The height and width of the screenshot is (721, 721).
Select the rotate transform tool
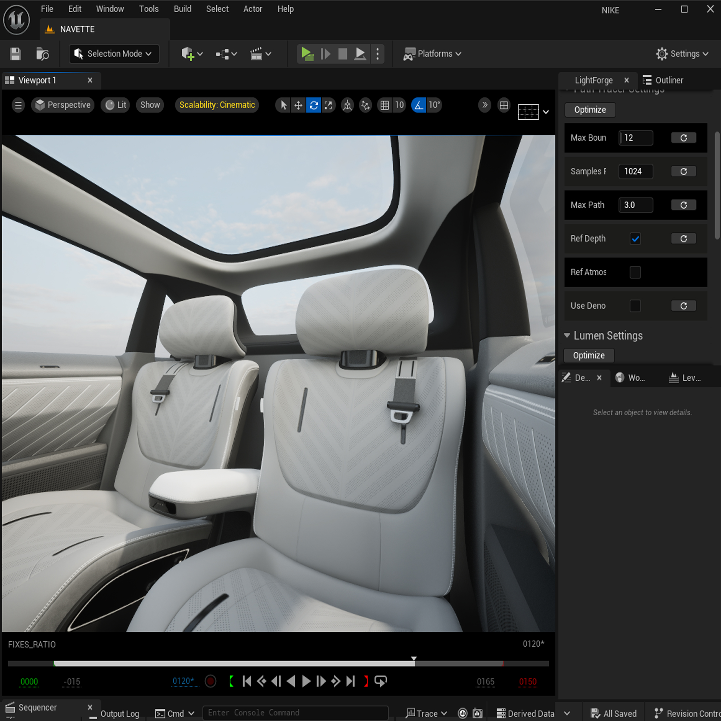click(314, 105)
